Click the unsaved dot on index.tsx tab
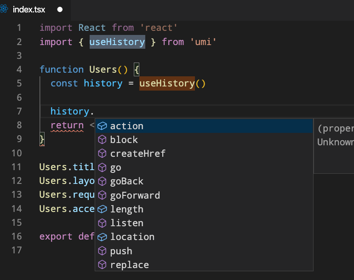The height and width of the screenshot is (280, 354). [60, 10]
